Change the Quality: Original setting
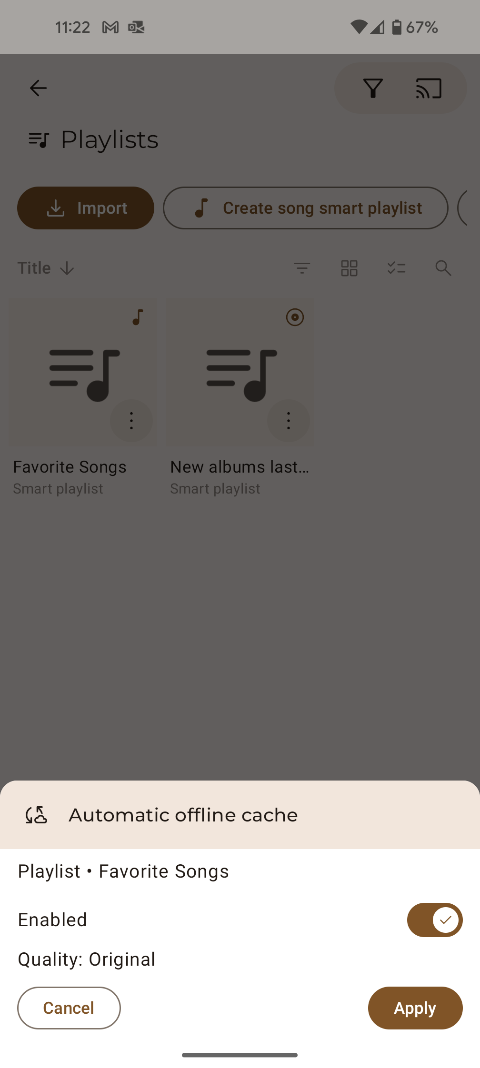Viewport: 480px width, 1068px height. pyautogui.click(x=87, y=959)
